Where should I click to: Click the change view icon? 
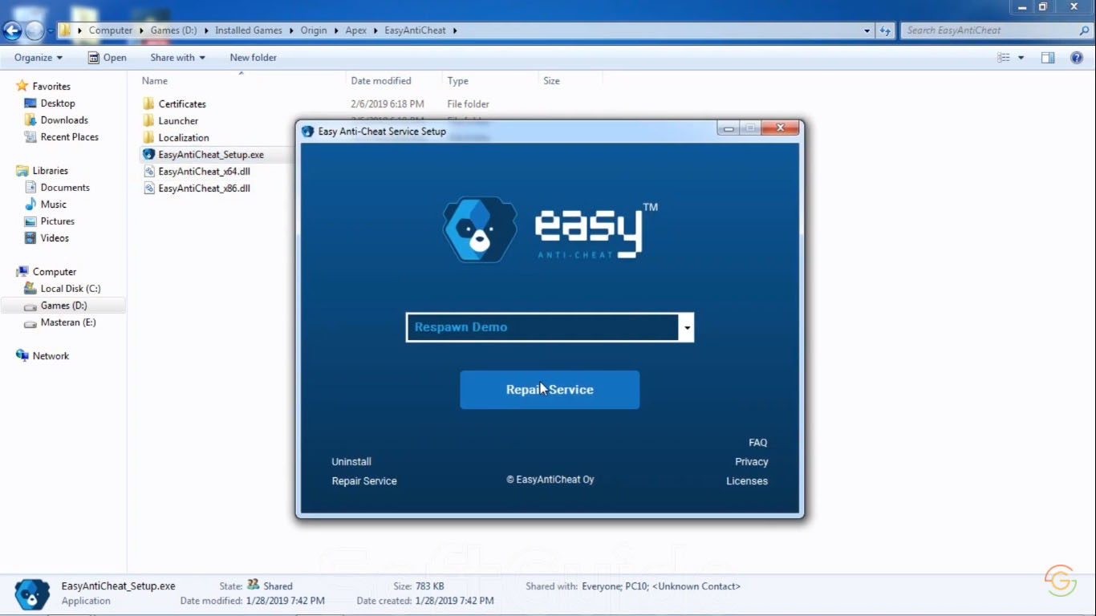tap(1003, 58)
